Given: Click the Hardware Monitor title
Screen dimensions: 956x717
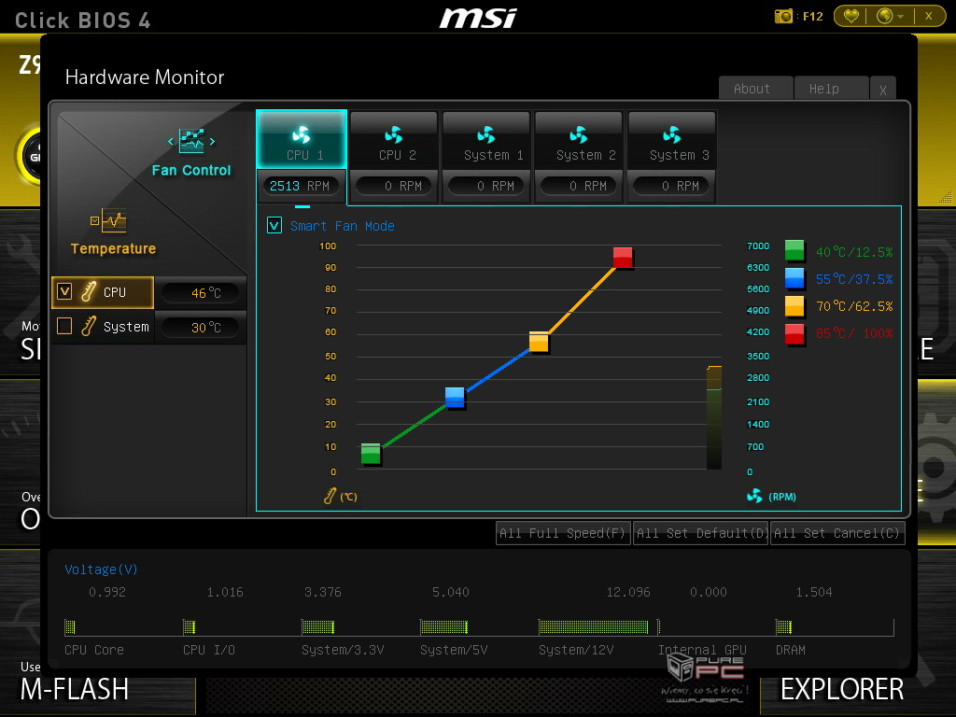Looking at the screenshot, I should 145,77.
